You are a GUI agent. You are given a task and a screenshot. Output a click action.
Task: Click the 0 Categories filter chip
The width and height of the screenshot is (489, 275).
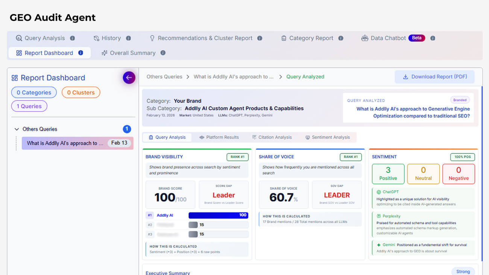point(34,93)
